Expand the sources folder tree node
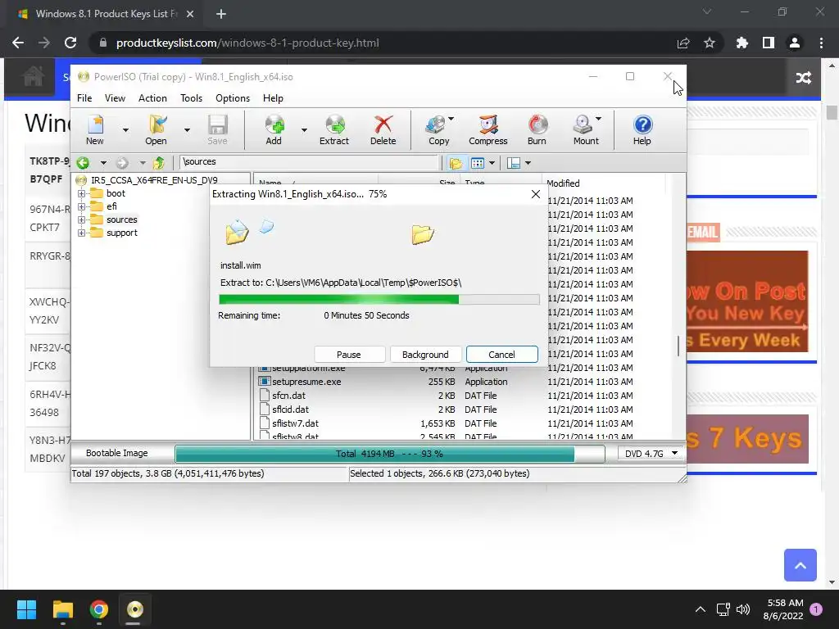This screenshot has height=629, width=839. click(81, 219)
